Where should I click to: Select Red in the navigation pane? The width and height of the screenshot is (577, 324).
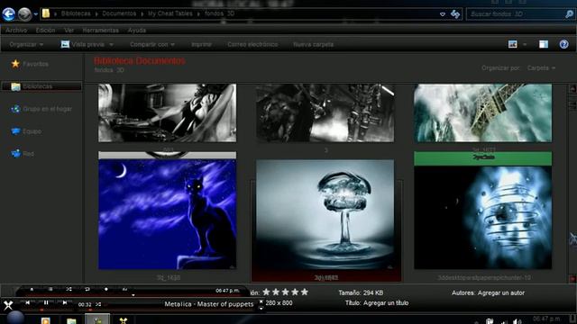click(x=22, y=154)
